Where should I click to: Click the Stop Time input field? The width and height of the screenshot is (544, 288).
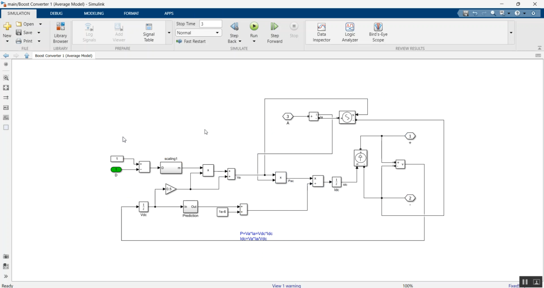point(210,24)
